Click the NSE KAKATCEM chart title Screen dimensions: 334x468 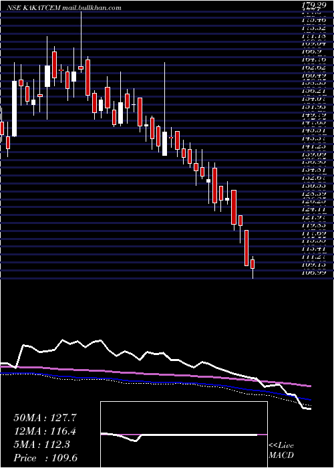pyautogui.click(x=34, y=8)
